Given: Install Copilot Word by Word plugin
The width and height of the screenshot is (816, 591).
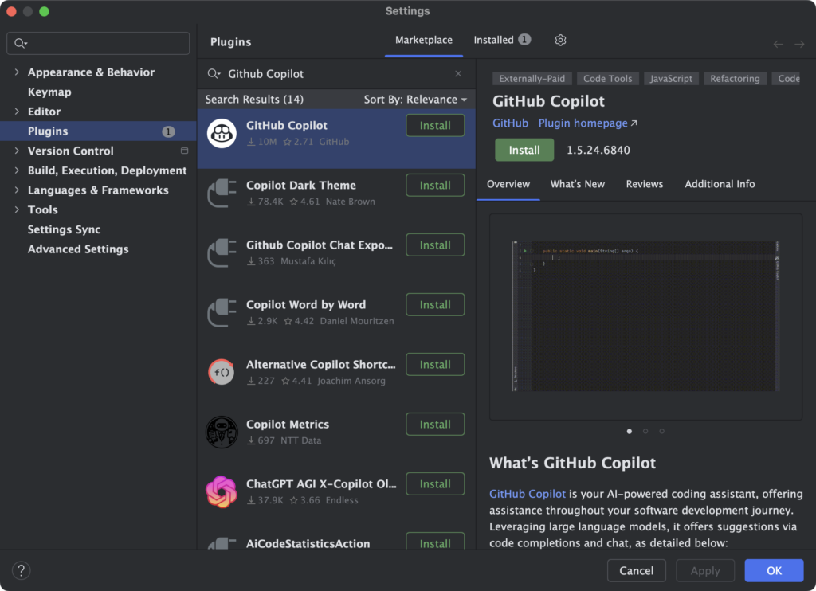Looking at the screenshot, I should (x=435, y=305).
